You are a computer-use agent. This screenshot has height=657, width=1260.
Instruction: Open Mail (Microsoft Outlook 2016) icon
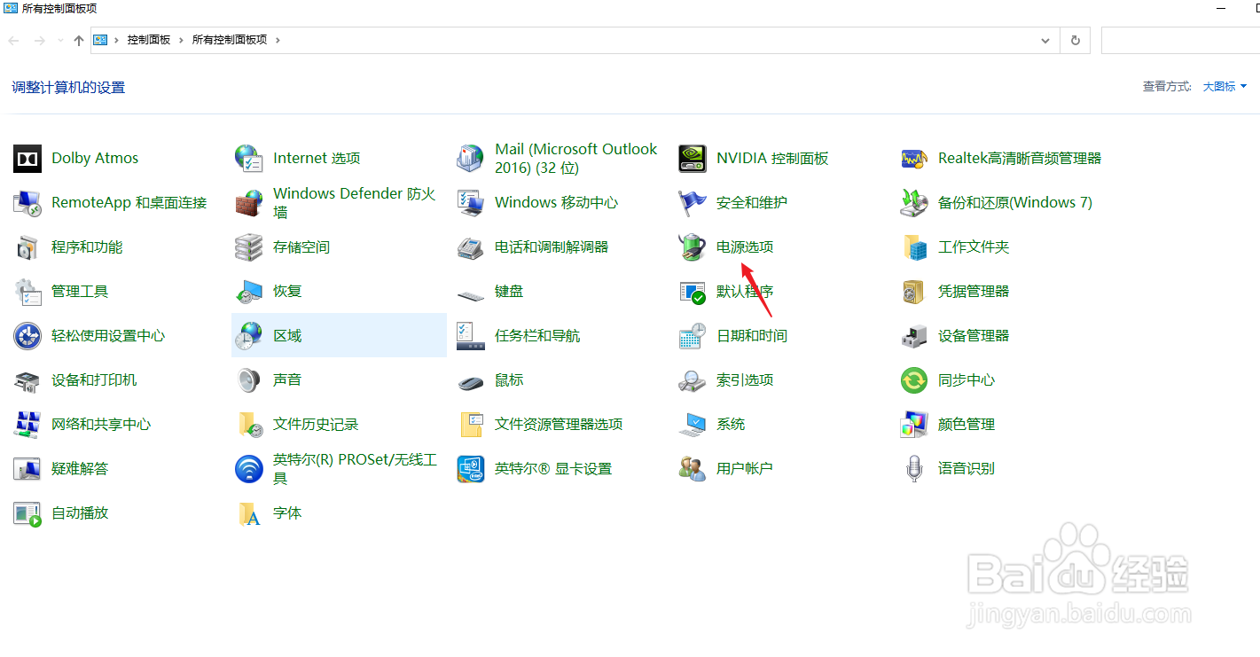point(471,159)
